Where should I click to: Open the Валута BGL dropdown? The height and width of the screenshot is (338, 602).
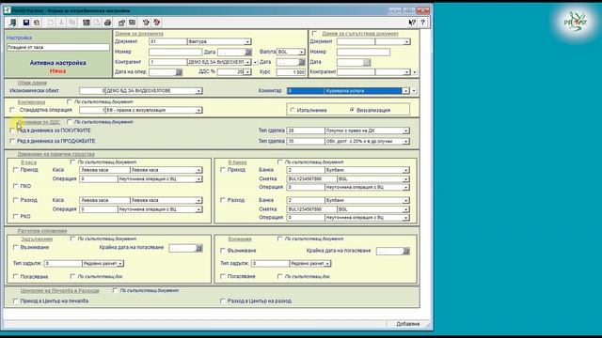click(x=301, y=52)
